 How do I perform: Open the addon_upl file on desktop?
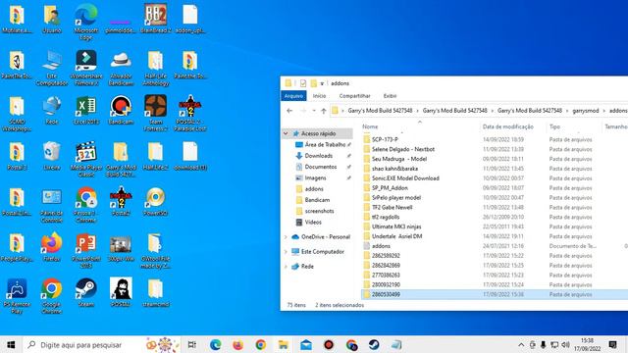(190, 19)
